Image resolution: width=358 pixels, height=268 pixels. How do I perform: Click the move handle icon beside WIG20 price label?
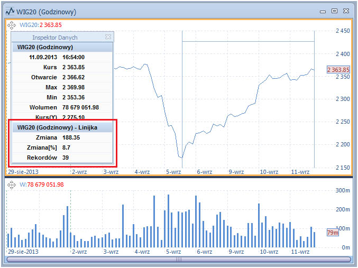[12, 25]
